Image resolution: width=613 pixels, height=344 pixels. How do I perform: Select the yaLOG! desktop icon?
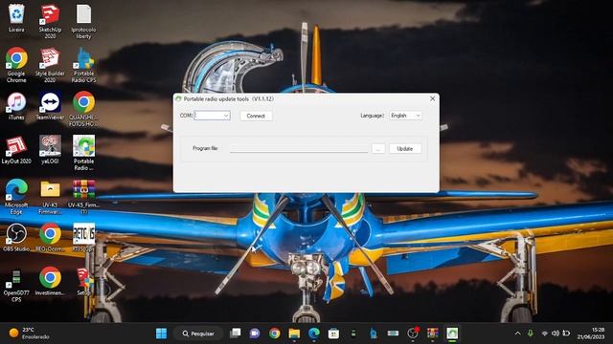50,150
